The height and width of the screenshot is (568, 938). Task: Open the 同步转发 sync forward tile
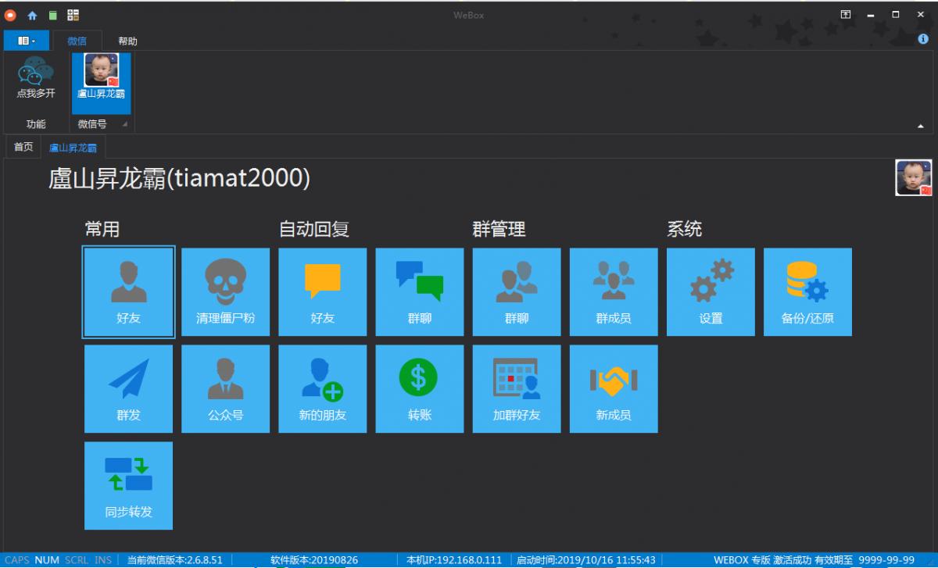pyautogui.click(x=129, y=486)
